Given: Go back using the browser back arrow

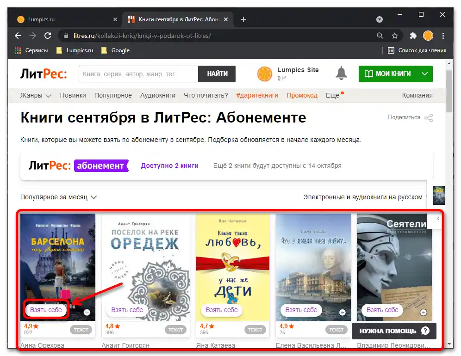Looking at the screenshot, I should point(18,36).
